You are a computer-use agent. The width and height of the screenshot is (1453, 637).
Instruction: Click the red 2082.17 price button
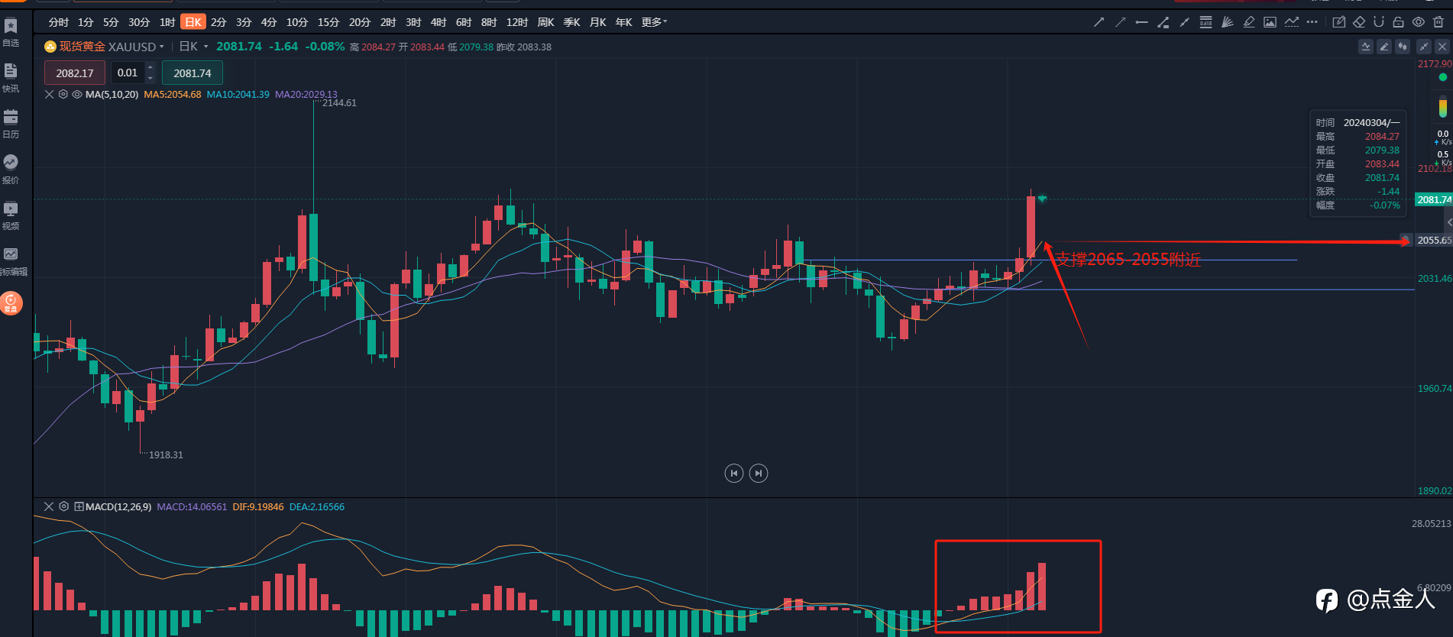tap(75, 73)
